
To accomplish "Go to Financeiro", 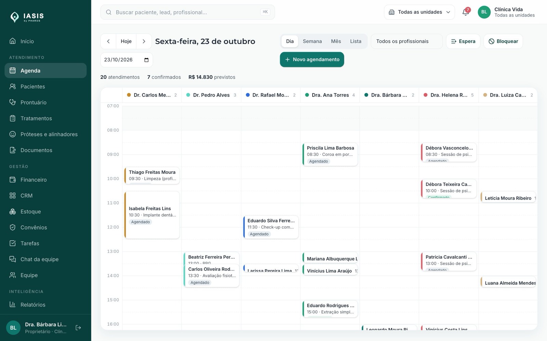I will pos(45,180).
